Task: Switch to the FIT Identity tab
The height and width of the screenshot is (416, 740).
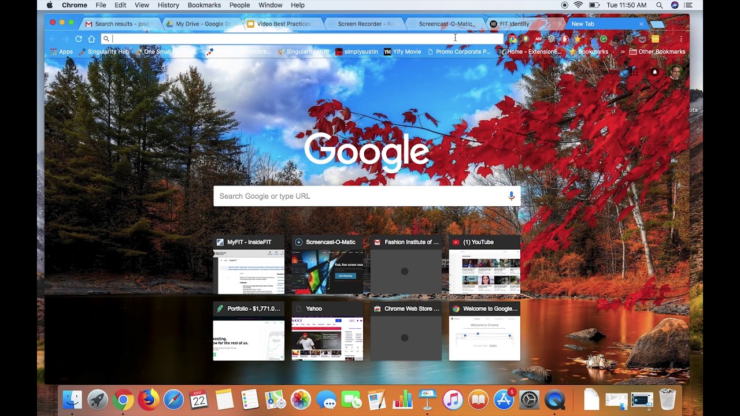Action: (525, 24)
